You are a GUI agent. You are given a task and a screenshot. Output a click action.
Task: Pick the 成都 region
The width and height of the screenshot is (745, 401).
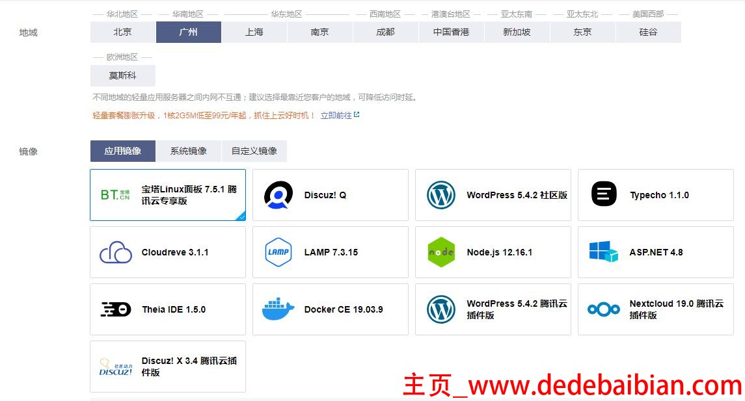tap(385, 32)
